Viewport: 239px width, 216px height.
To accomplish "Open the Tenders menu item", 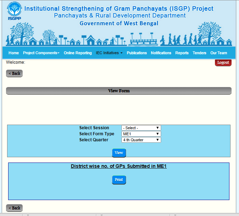I will click(199, 53).
